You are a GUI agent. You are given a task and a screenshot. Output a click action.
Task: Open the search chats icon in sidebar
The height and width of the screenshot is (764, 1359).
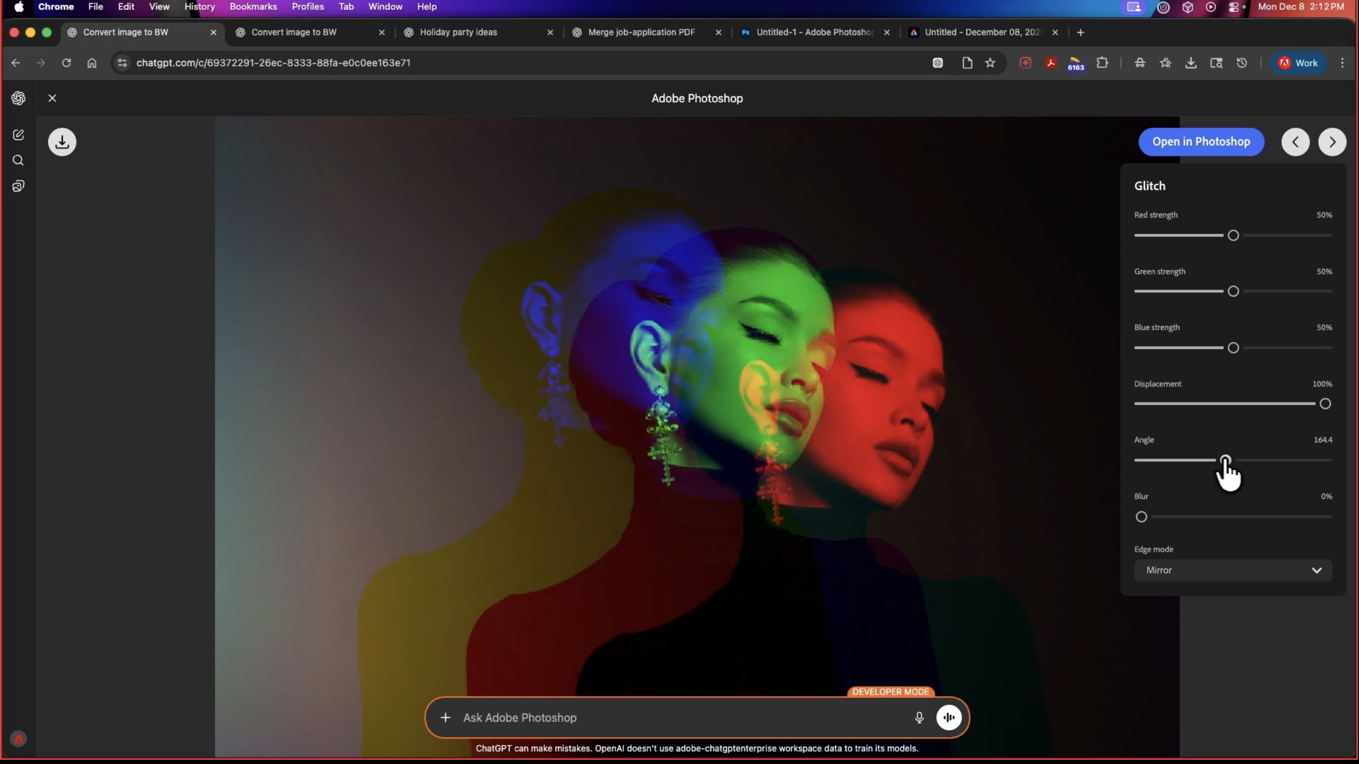18,161
